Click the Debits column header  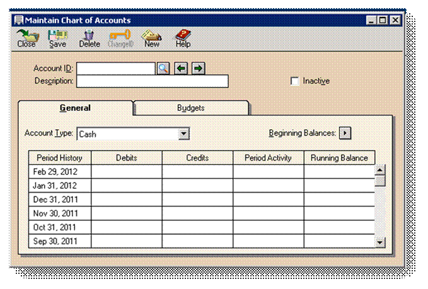[x=127, y=158]
